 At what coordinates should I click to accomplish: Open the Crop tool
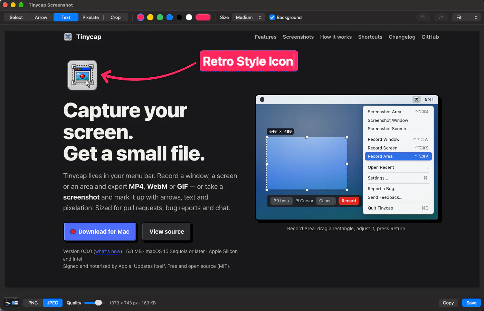pyautogui.click(x=115, y=17)
